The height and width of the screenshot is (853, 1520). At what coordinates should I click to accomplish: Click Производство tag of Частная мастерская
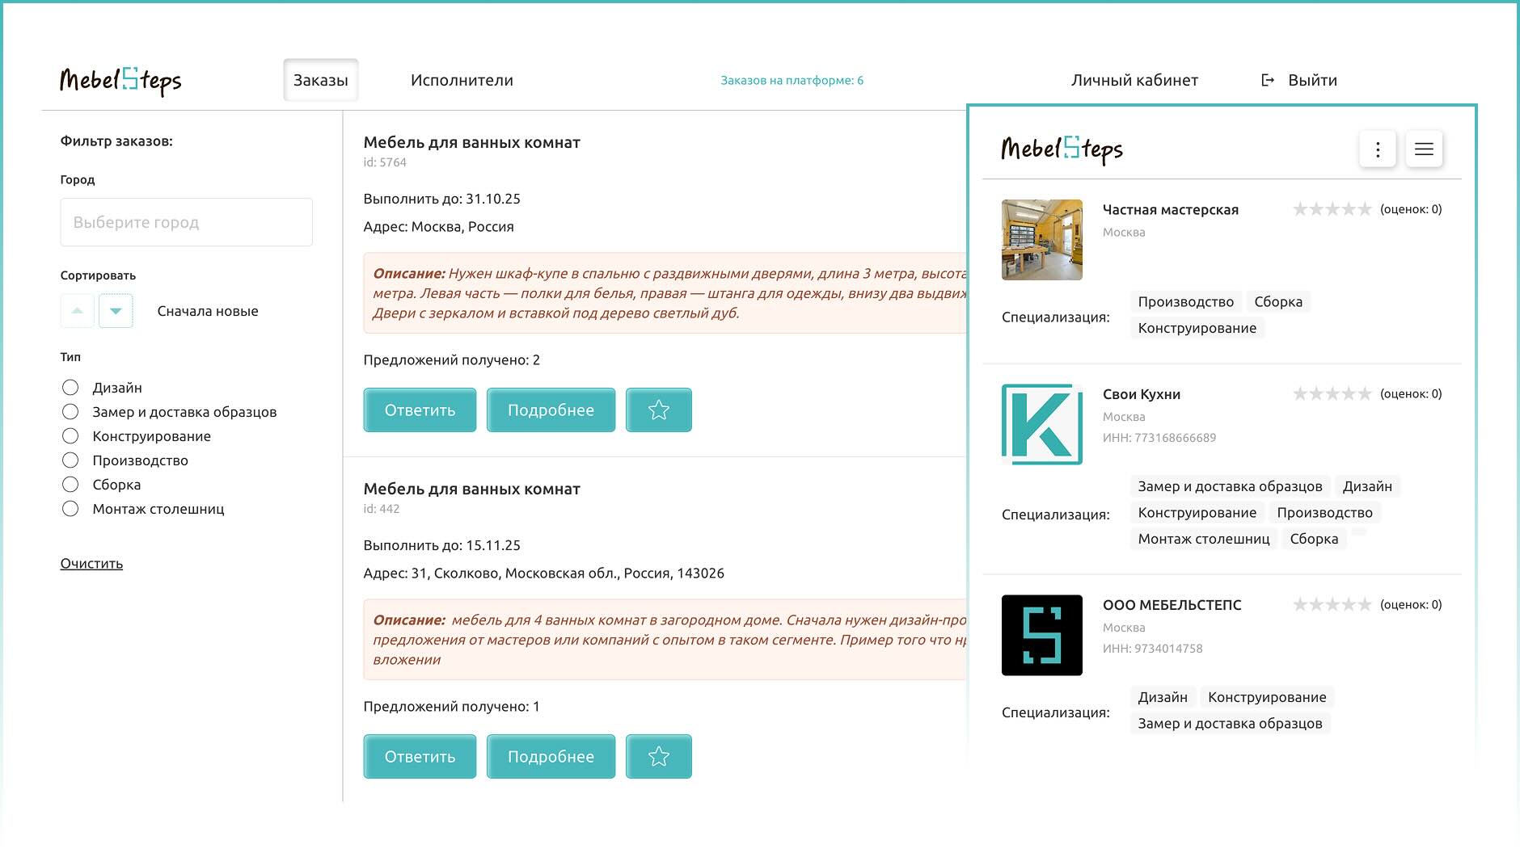tap(1186, 302)
